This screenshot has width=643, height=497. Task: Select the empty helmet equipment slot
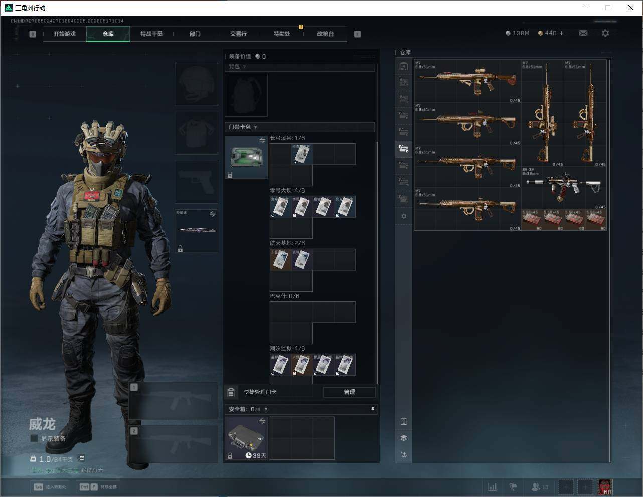[196, 84]
